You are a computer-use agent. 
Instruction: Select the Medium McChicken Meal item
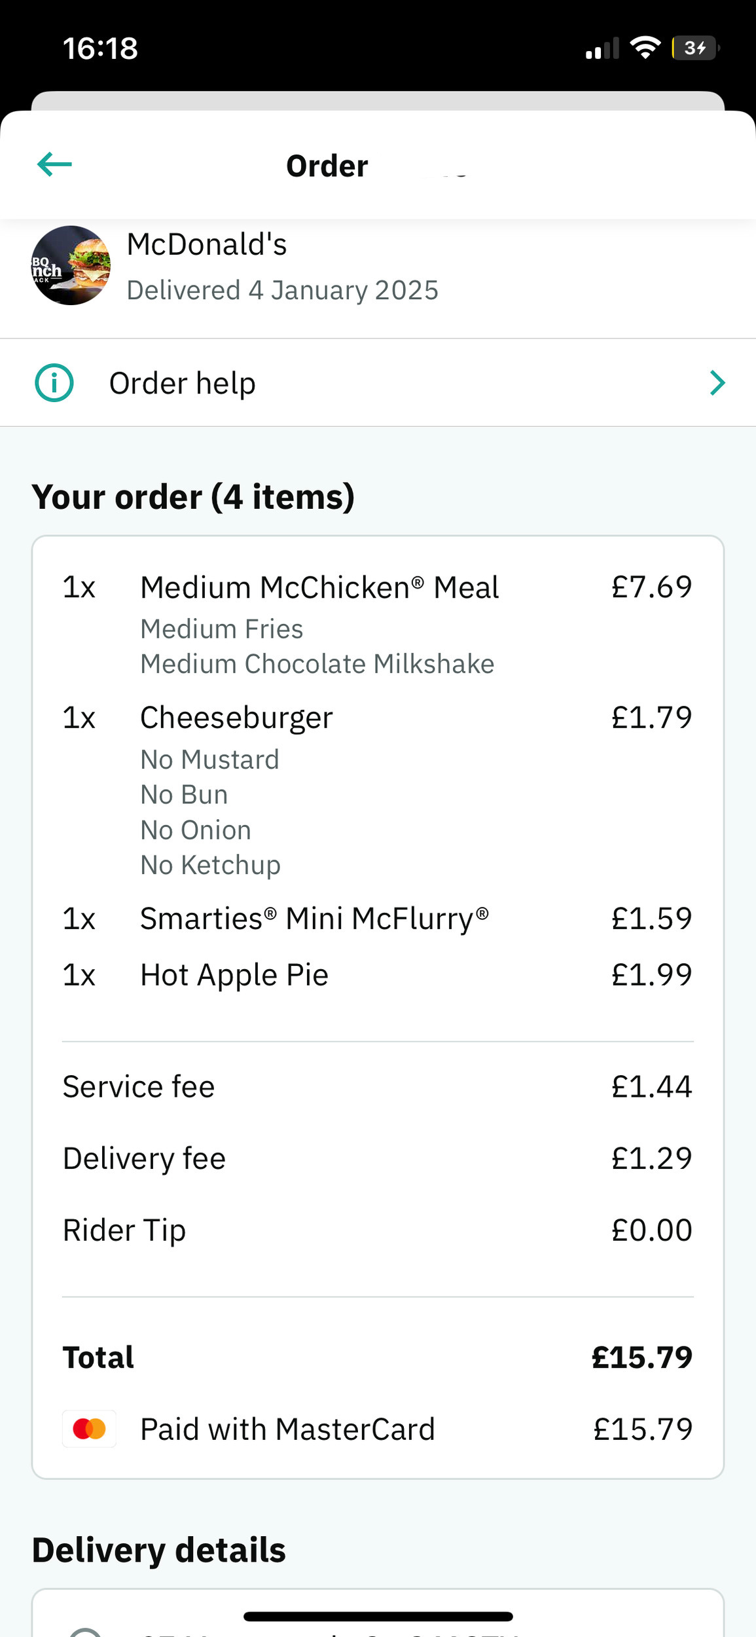pyautogui.click(x=319, y=587)
